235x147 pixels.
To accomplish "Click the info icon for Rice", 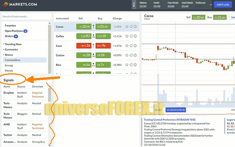I will click(x=135, y=65).
